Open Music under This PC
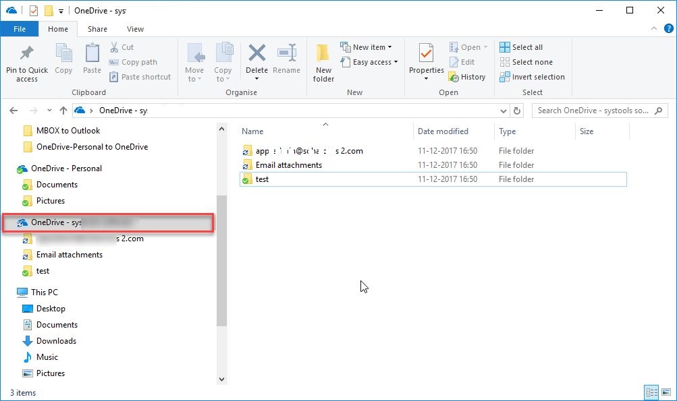Viewport: 677px width, 401px height. [x=47, y=357]
